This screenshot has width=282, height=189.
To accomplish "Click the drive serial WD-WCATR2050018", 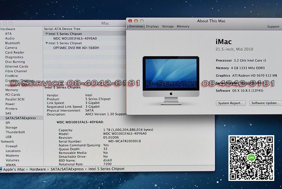I will pyautogui.click(x=124, y=141).
